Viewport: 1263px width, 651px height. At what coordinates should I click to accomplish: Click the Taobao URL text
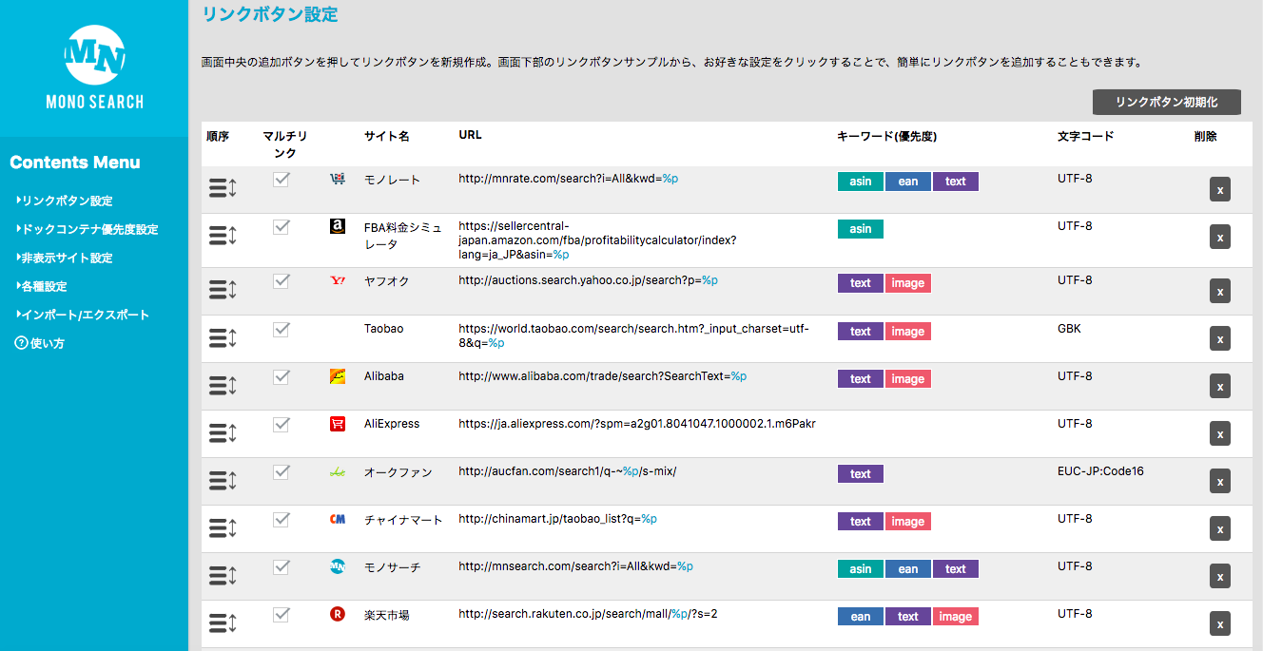633,335
